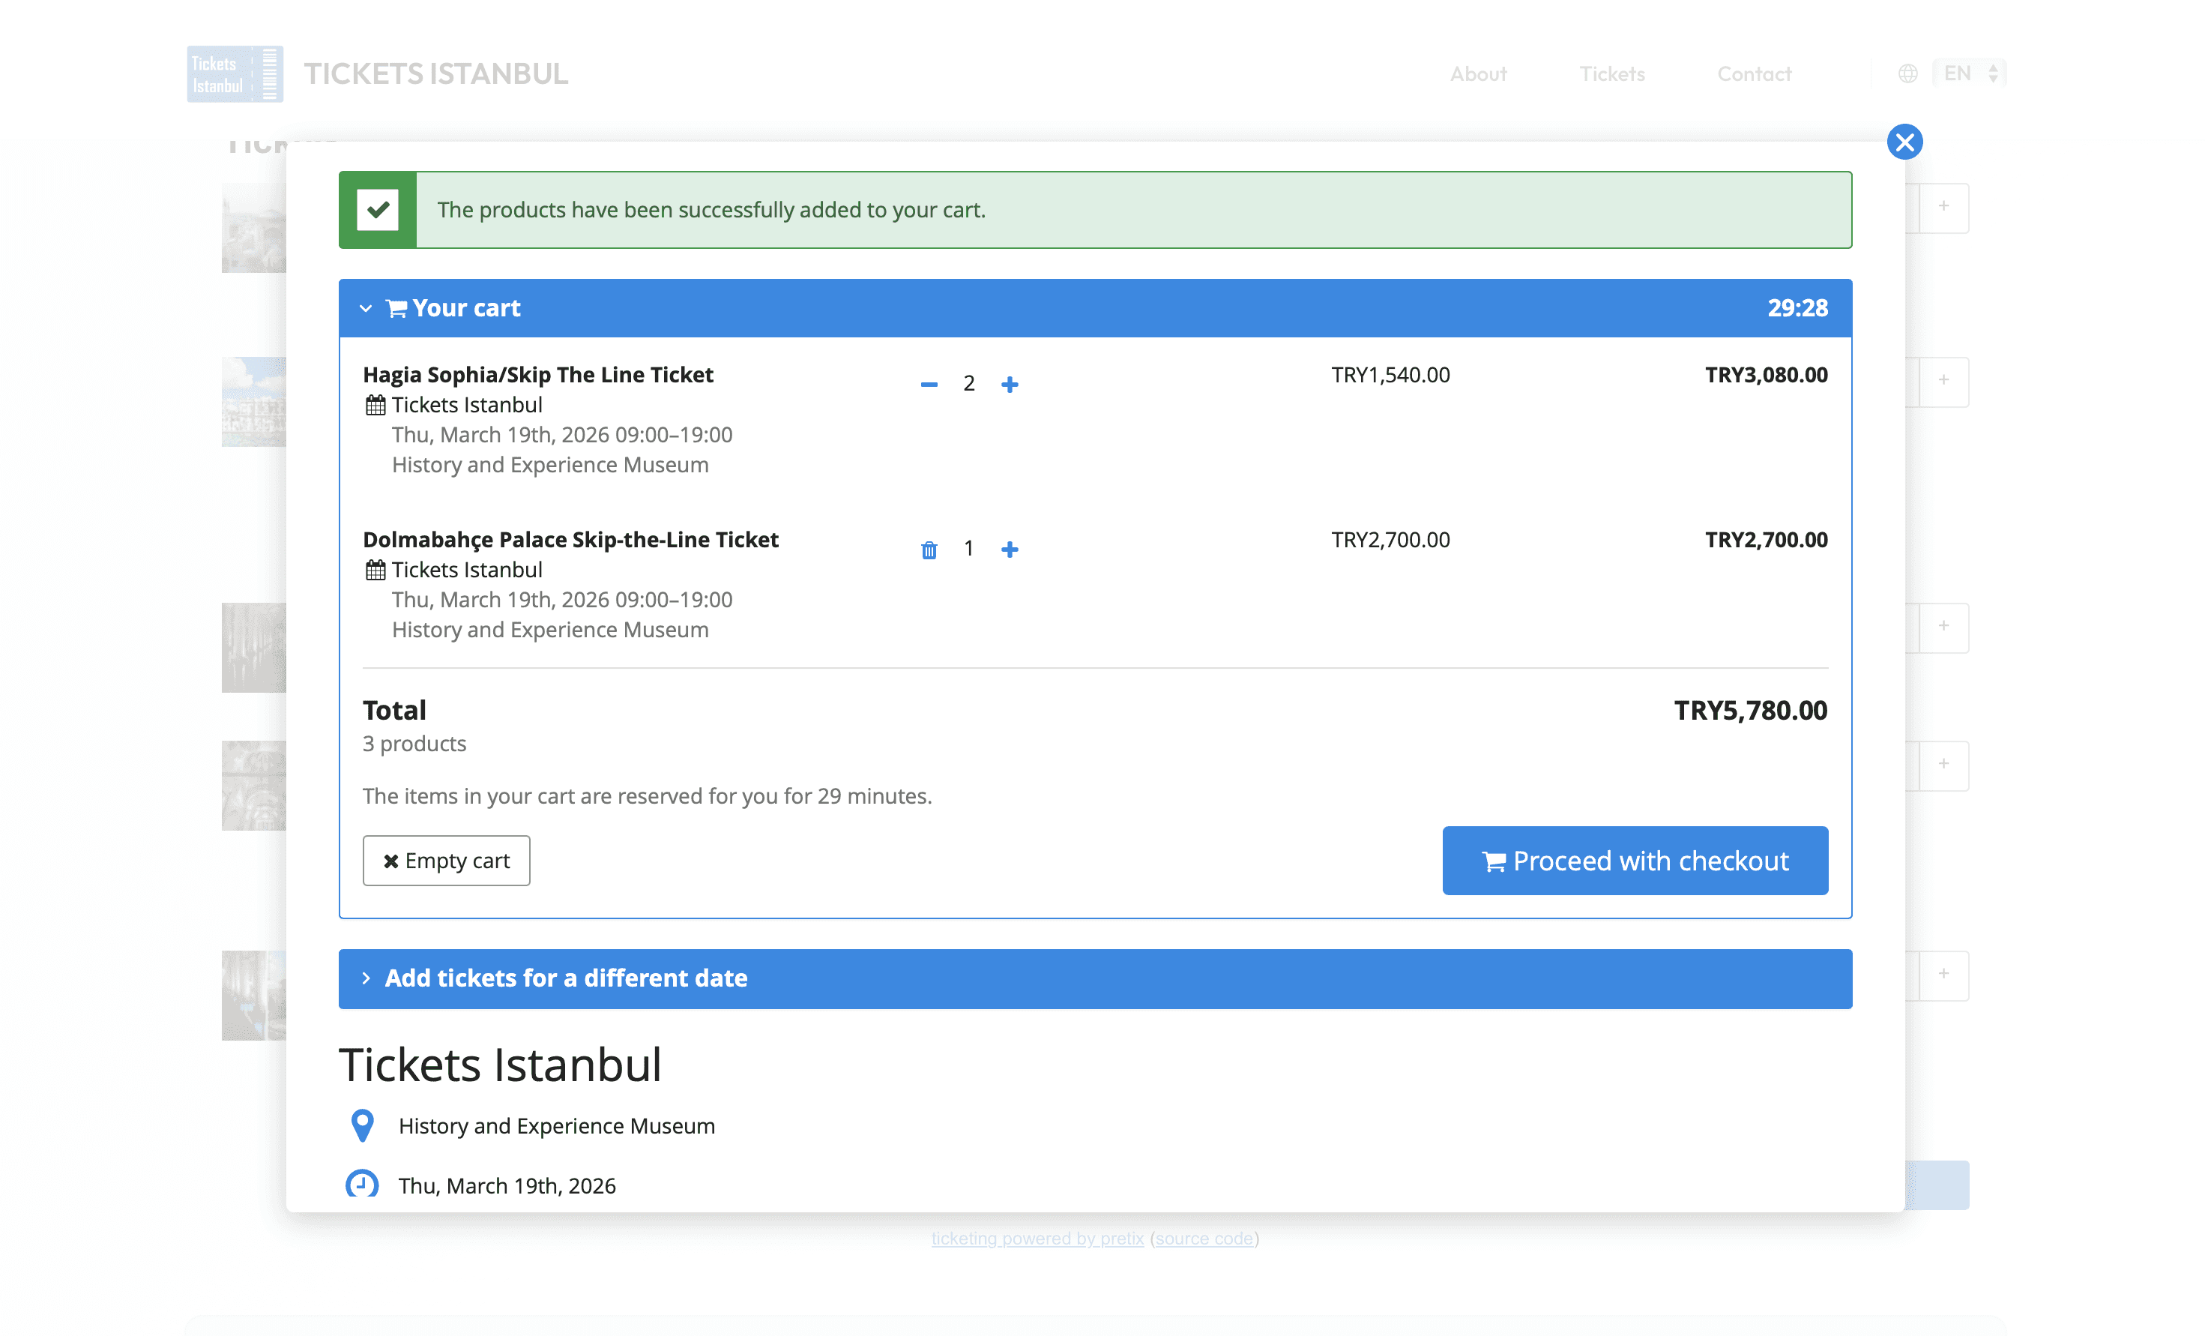Click the green success checkmark icon

pyautogui.click(x=378, y=209)
